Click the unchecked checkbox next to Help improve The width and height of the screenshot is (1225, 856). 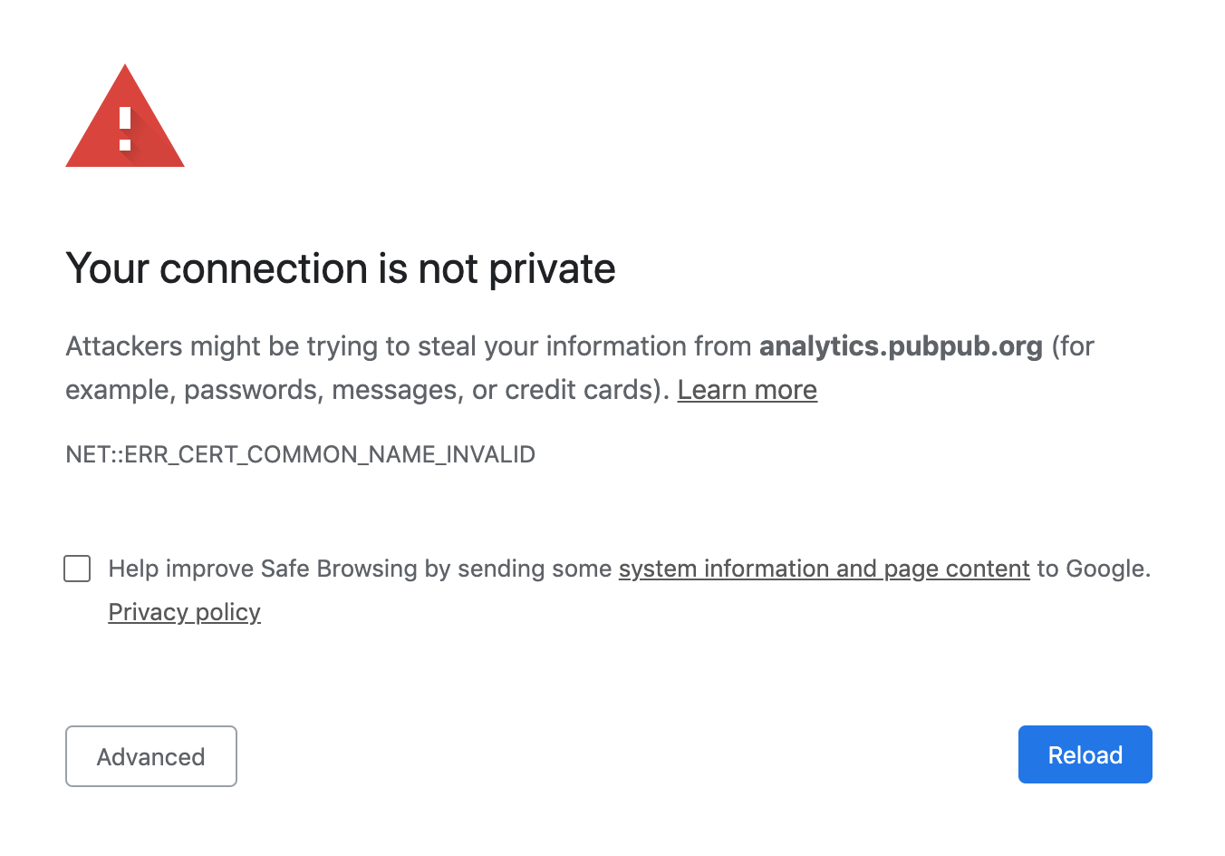tap(77, 569)
